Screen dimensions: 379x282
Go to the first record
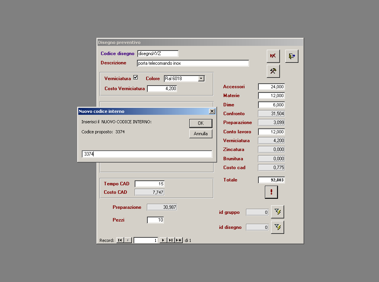click(120, 240)
